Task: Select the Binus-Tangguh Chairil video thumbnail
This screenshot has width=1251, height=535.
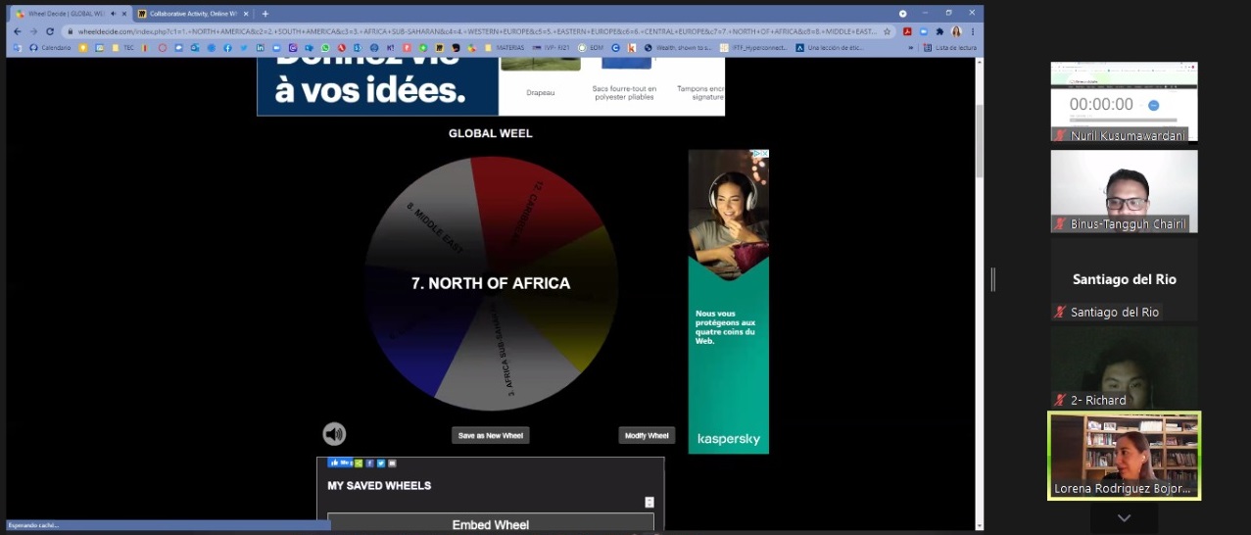Action: (1124, 191)
